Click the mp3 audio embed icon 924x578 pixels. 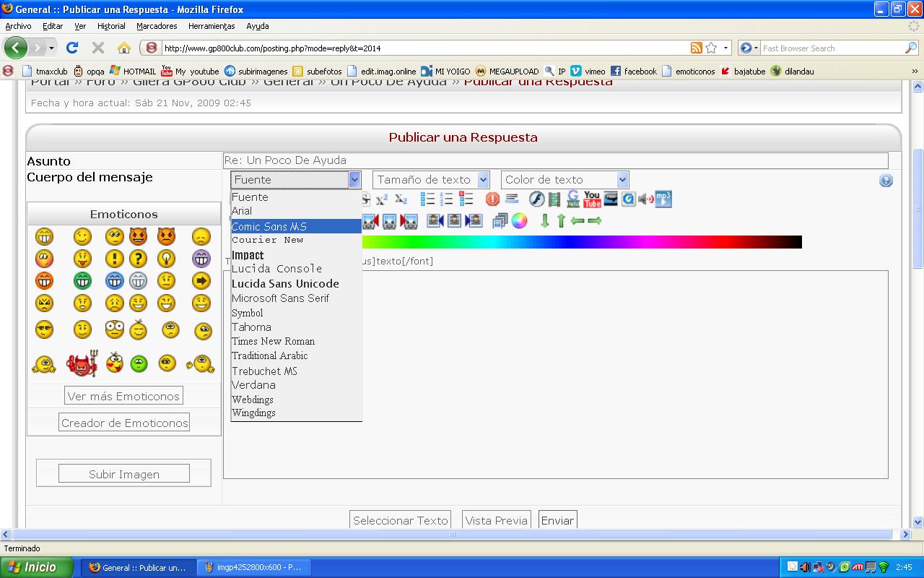(663, 199)
